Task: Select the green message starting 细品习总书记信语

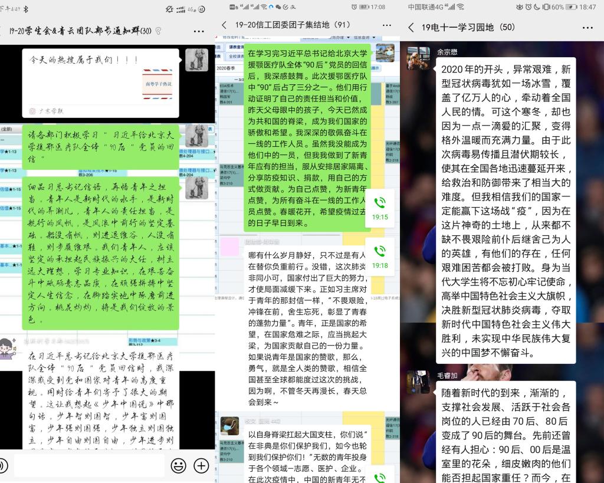Action: pyautogui.click(x=100, y=253)
